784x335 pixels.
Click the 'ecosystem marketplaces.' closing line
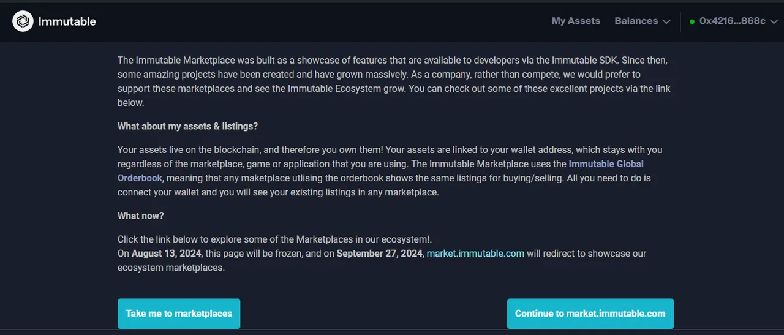[171, 268]
